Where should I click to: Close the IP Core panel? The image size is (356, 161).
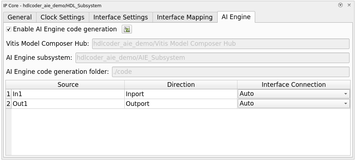(349, 5)
